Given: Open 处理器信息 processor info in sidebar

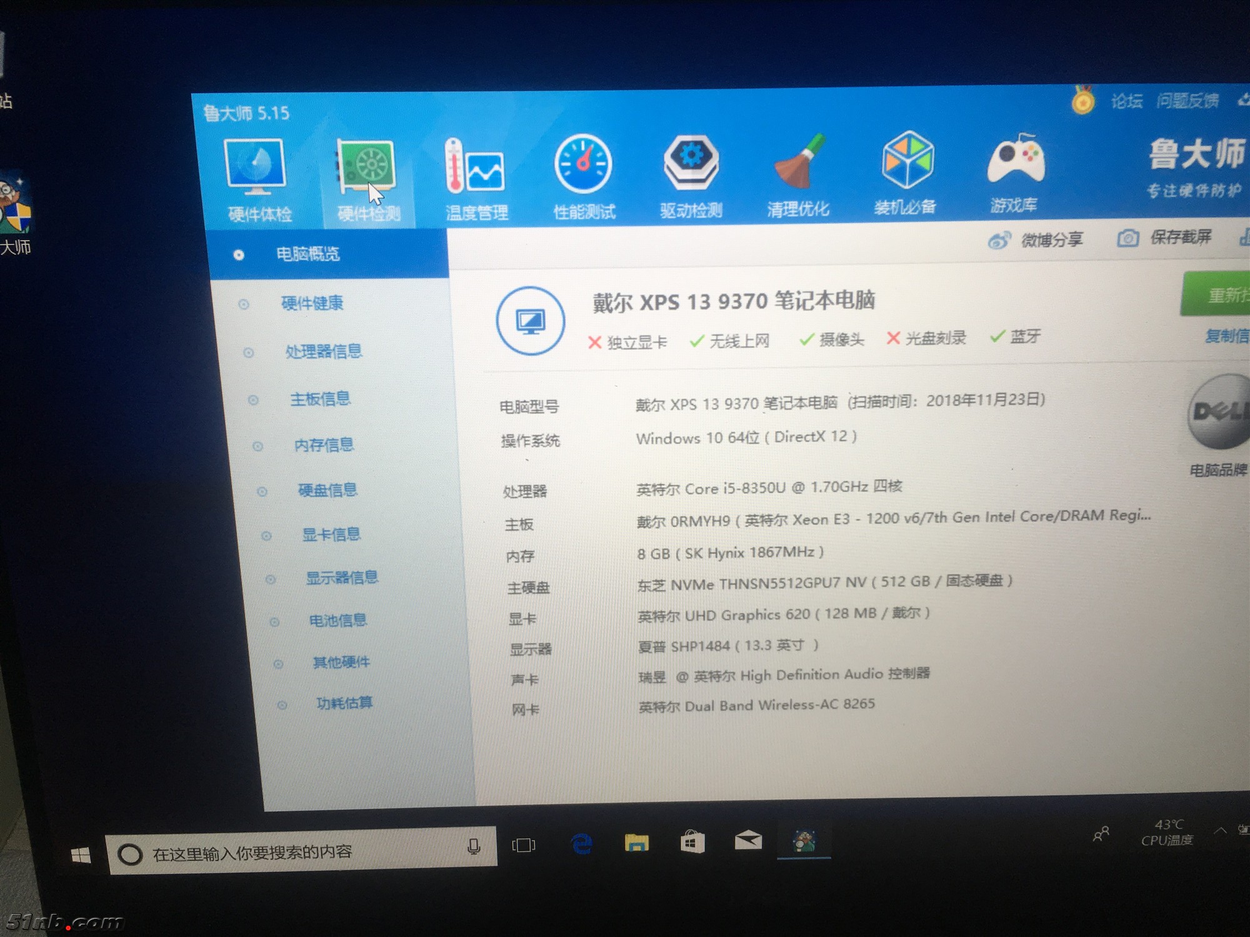Looking at the screenshot, I should click(x=323, y=352).
